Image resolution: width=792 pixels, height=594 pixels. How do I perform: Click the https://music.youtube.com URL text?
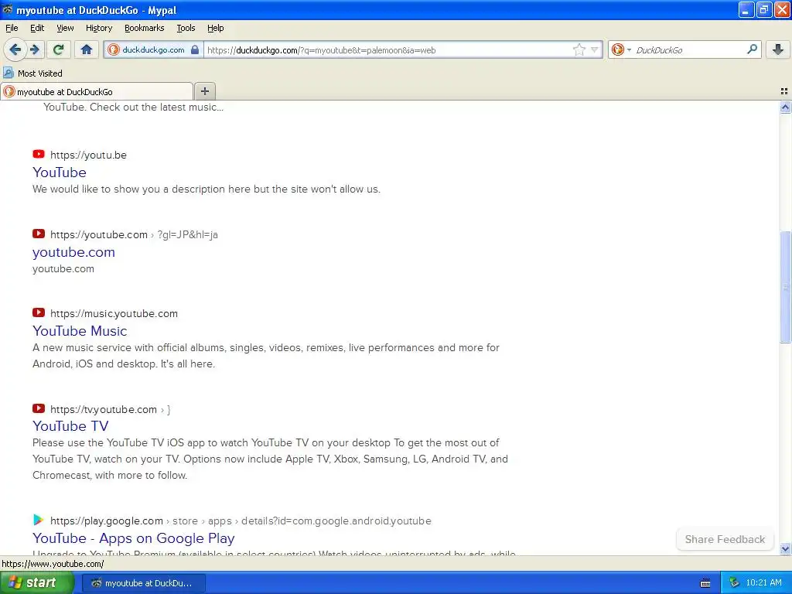click(114, 314)
